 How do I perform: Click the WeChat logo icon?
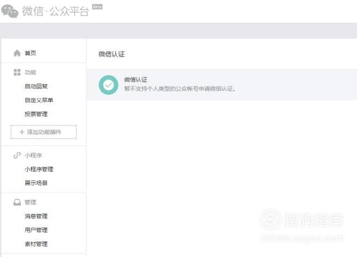tap(10, 11)
